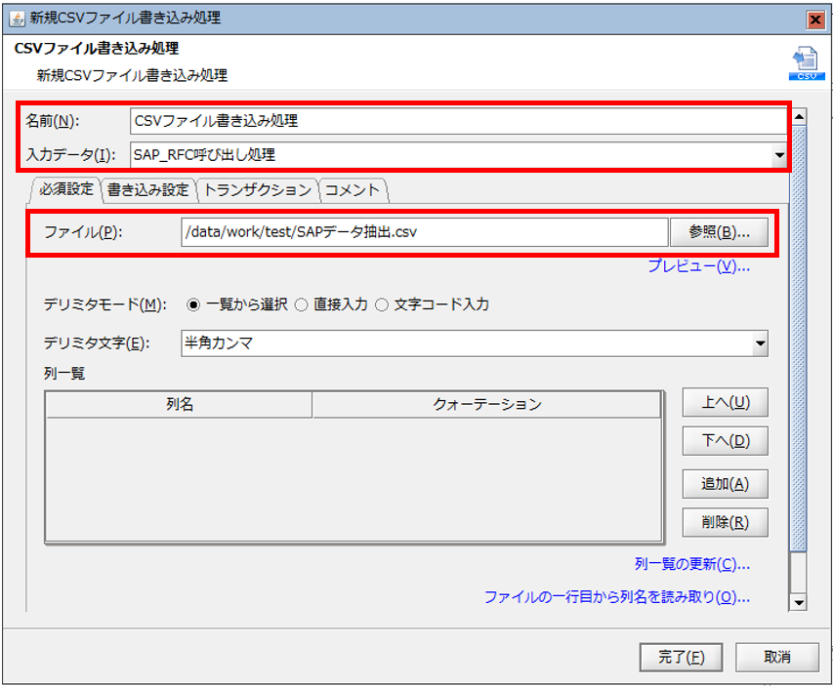Select 文字コード入力 delimiter mode
Image resolution: width=833 pixels, height=686 pixels.
[x=383, y=304]
